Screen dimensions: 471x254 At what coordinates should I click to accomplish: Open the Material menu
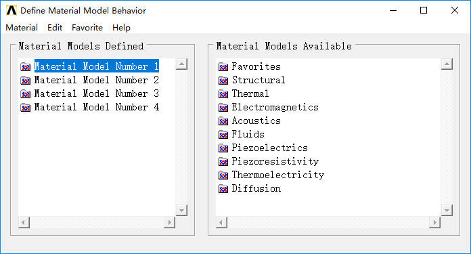point(22,28)
